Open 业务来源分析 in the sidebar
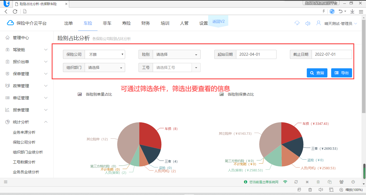This screenshot has height=195, width=366. click(x=24, y=132)
